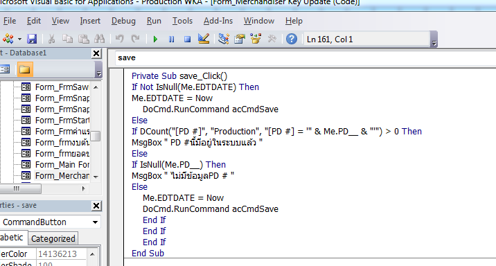Open Project panel toolbar options arrow
This screenshot has height=266, width=496.
coord(98,69)
